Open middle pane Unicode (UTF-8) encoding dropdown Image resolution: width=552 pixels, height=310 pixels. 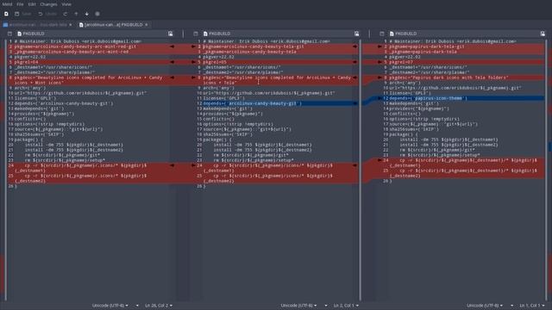(299, 306)
